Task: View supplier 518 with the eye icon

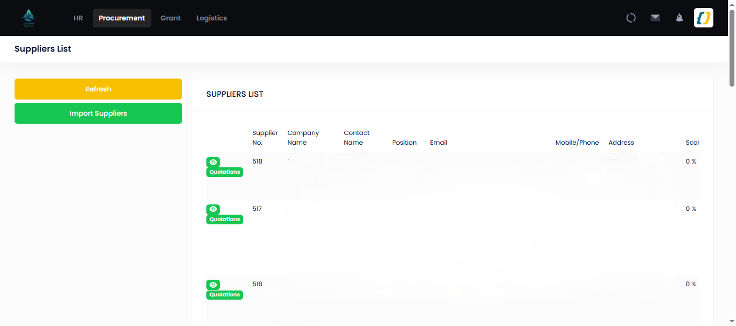Action: [213, 162]
